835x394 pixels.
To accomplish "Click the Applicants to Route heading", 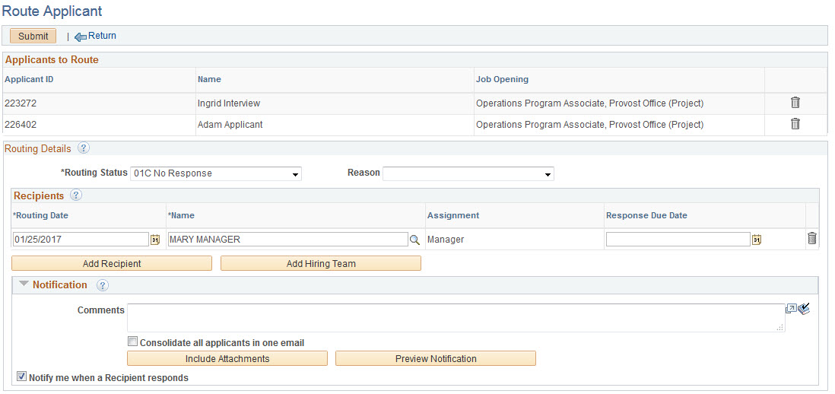I will pyautogui.click(x=52, y=59).
